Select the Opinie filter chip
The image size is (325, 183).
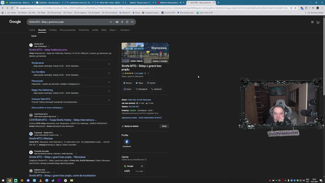(34, 36)
